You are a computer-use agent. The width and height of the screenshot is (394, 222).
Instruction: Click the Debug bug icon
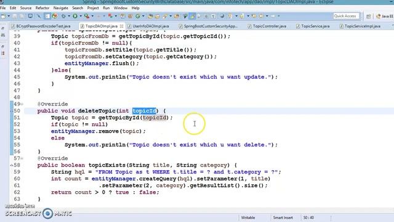[63, 16]
